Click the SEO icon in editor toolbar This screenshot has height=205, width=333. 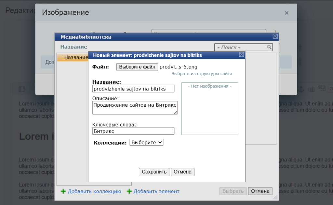coord(321,88)
